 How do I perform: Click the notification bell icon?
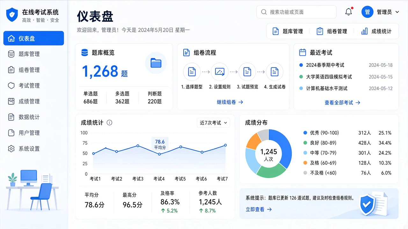click(x=349, y=12)
